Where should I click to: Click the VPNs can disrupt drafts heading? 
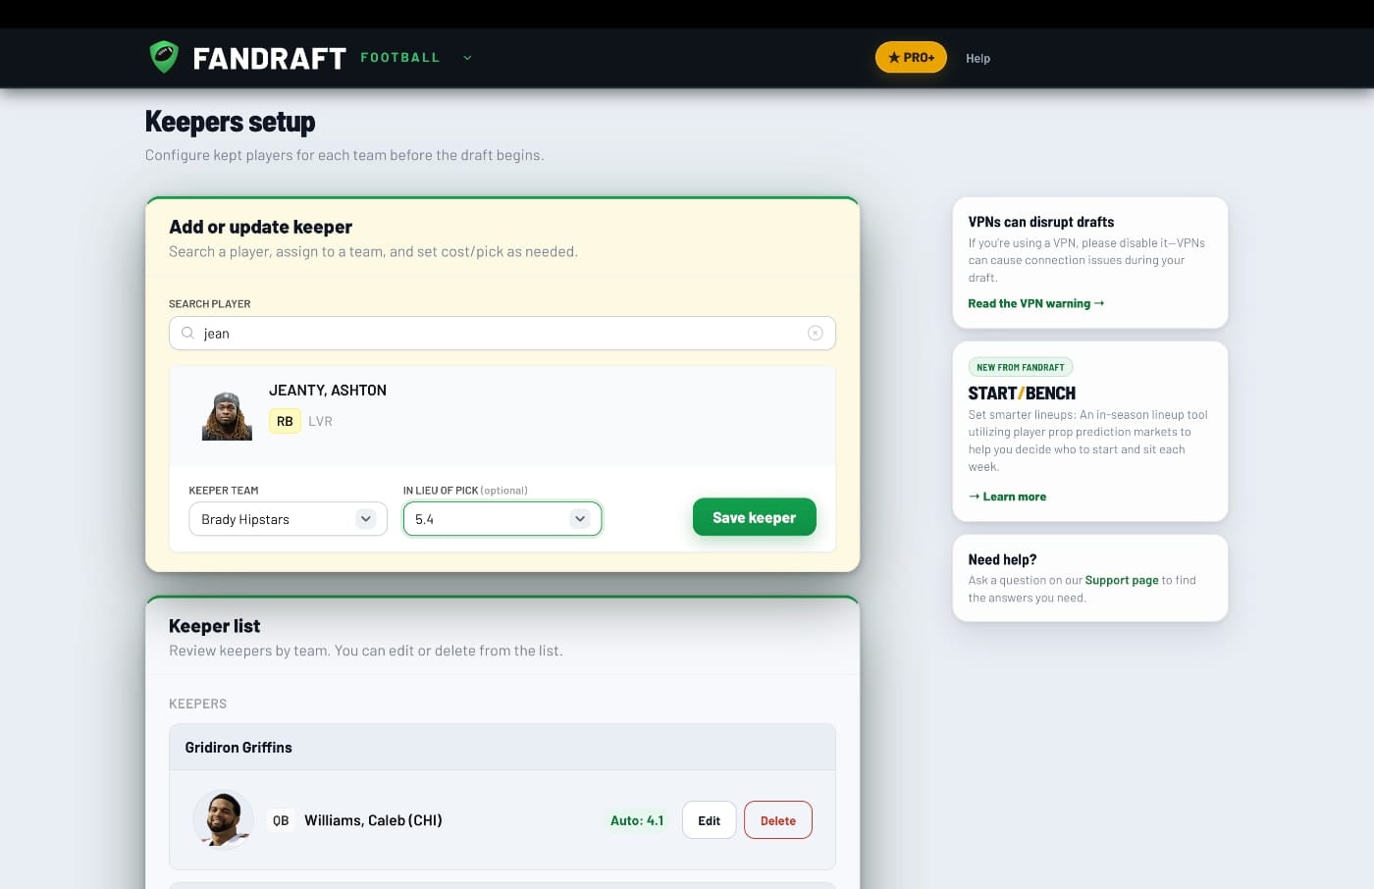(1041, 222)
